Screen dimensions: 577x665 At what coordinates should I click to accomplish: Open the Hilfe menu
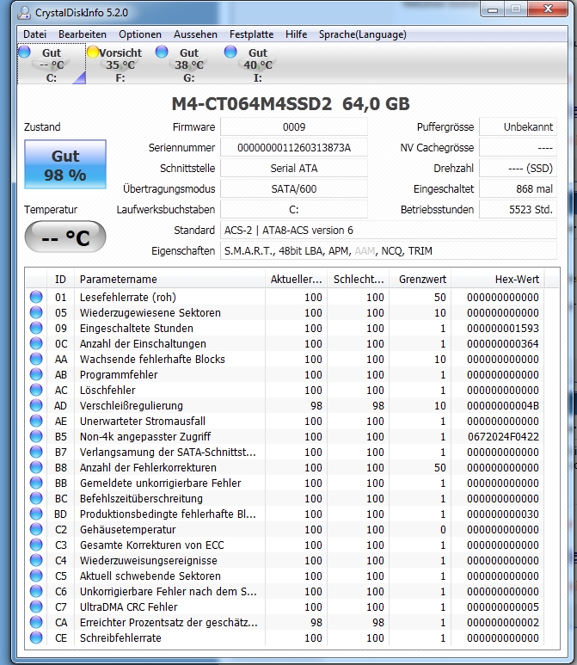coord(297,34)
